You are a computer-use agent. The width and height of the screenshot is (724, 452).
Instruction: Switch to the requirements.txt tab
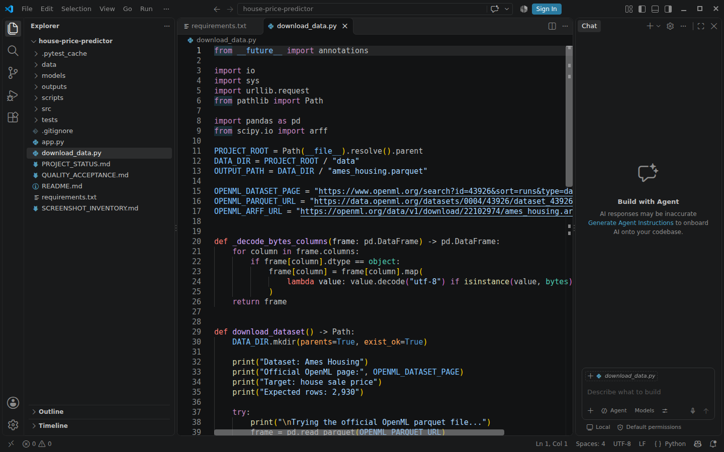(x=219, y=26)
